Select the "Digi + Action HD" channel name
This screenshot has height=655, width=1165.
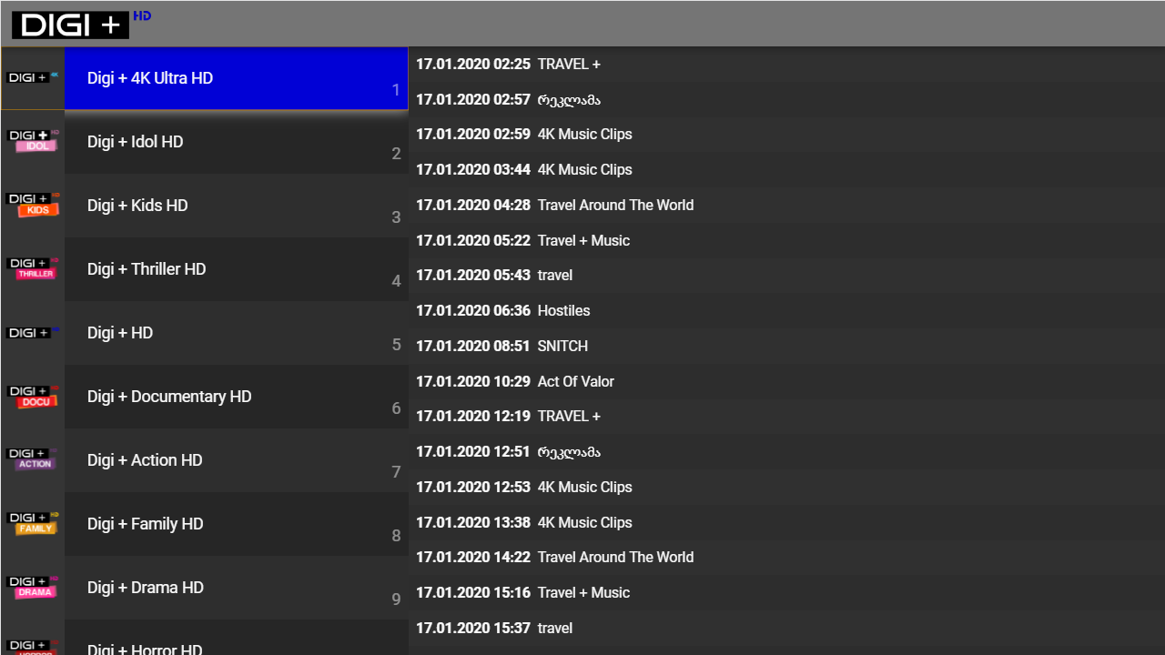pos(145,460)
